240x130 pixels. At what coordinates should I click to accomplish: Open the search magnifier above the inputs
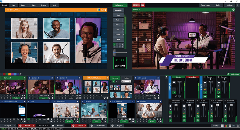21,74
